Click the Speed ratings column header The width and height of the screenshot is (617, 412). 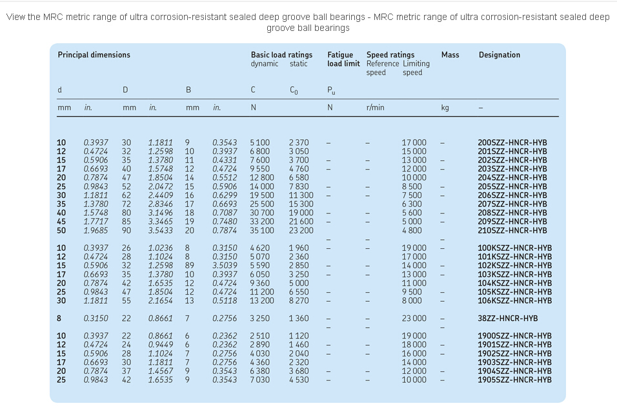point(390,55)
